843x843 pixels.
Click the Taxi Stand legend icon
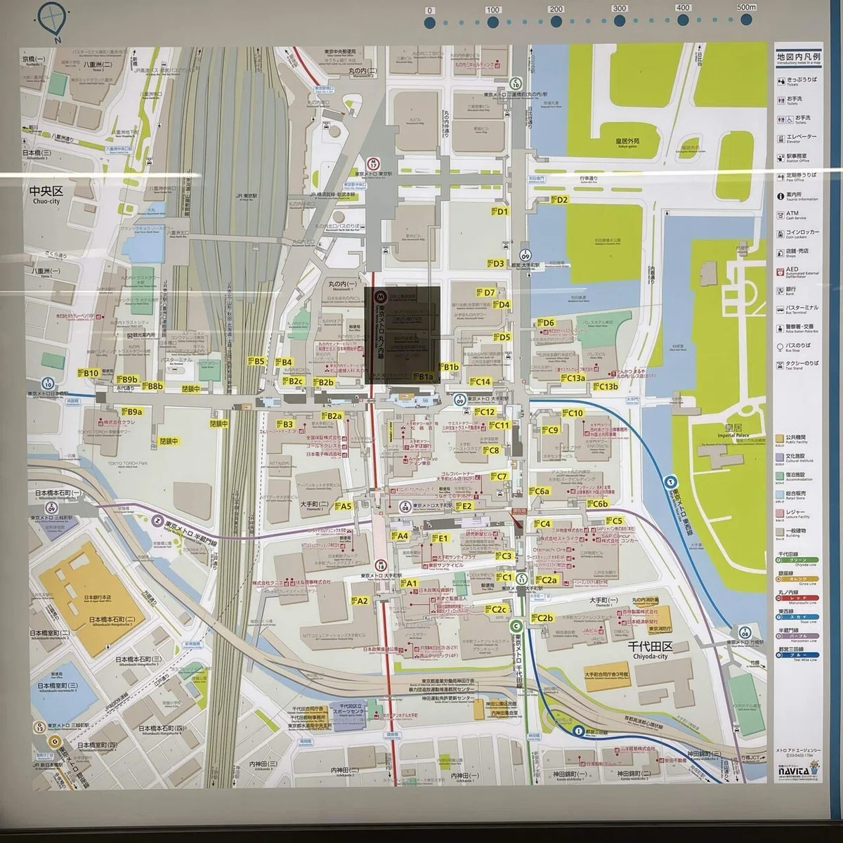[781, 366]
